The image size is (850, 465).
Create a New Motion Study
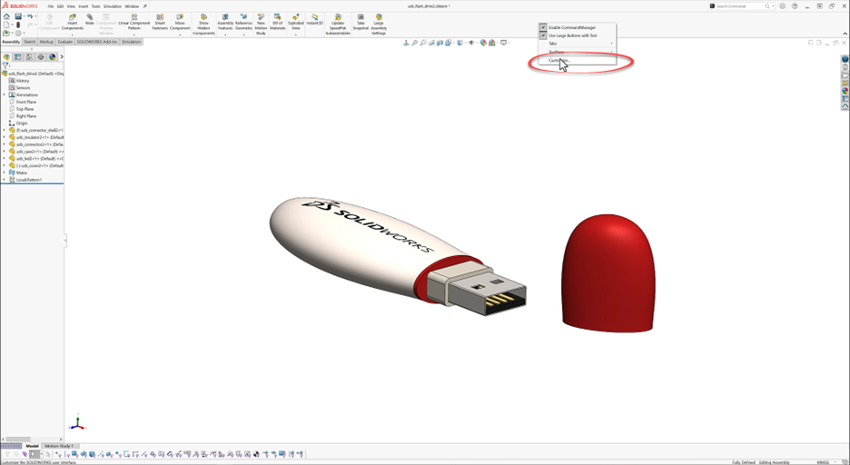click(x=261, y=25)
